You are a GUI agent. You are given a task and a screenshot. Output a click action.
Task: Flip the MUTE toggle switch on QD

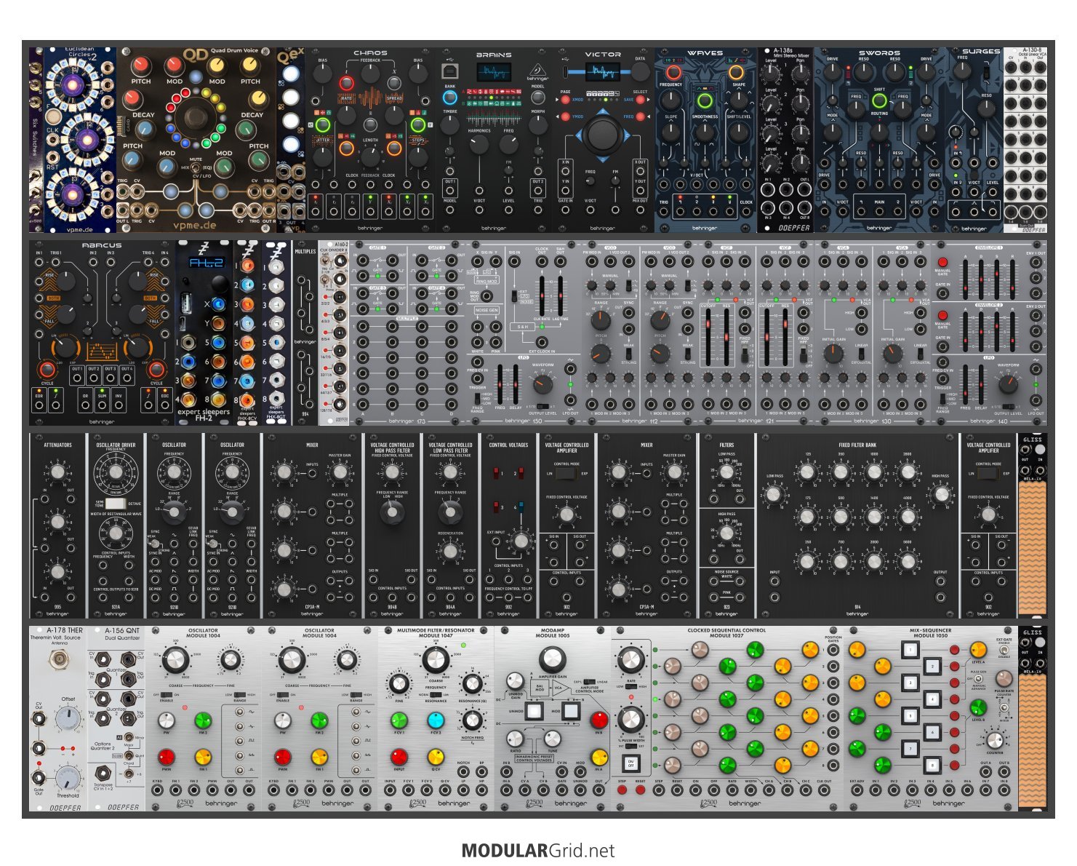click(x=196, y=167)
